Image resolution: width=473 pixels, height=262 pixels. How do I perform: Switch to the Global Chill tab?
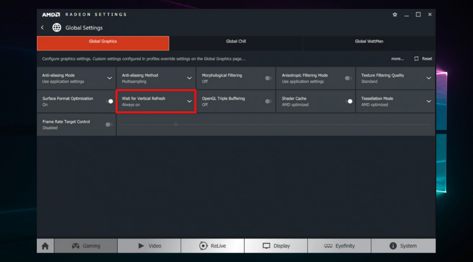click(236, 43)
